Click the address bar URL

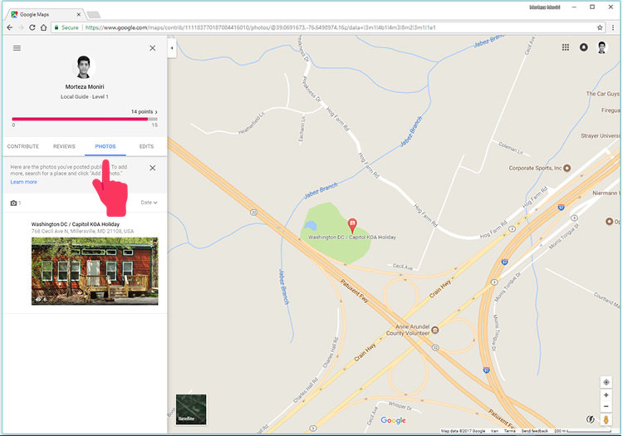point(260,28)
